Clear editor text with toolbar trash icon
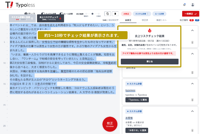The image size is (200, 134). (x=115, y=14)
